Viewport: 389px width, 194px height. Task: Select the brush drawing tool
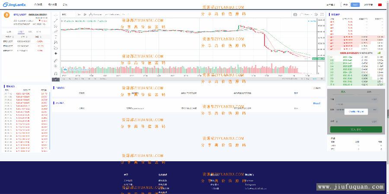point(56,31)
